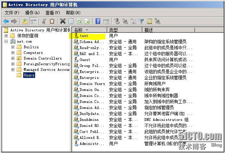Expand the Domain Controllers tree node

pyautogui.click(x=13, y=58)
